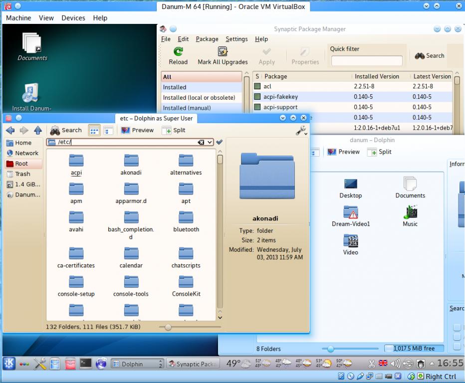This screenshot has width=465, height=383.
Task: Select the Installed filter in Synaptic list
Action: click(x=175, y=87)
